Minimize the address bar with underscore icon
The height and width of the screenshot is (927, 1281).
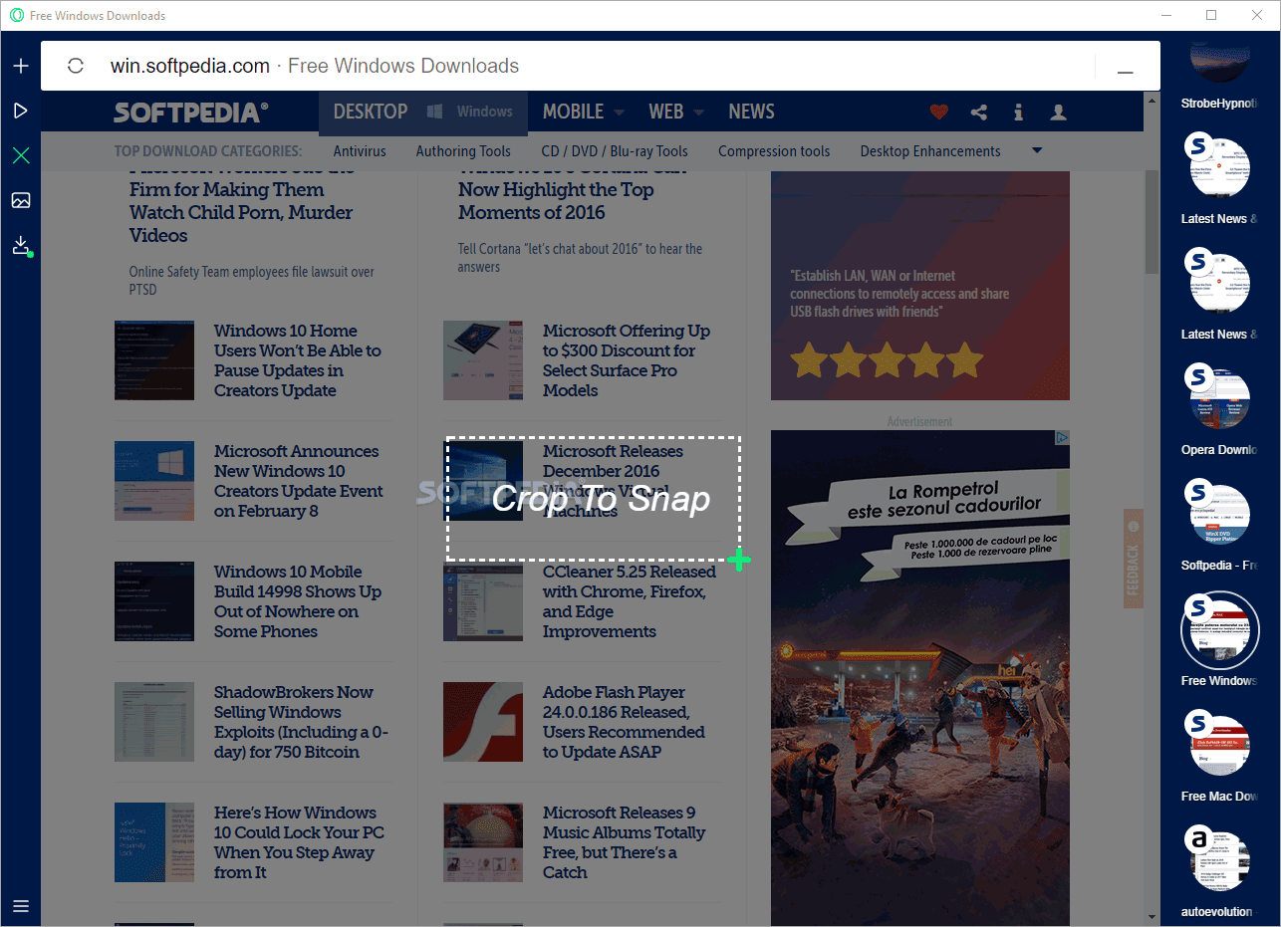pyautogui.click(x=1126, y=72)
